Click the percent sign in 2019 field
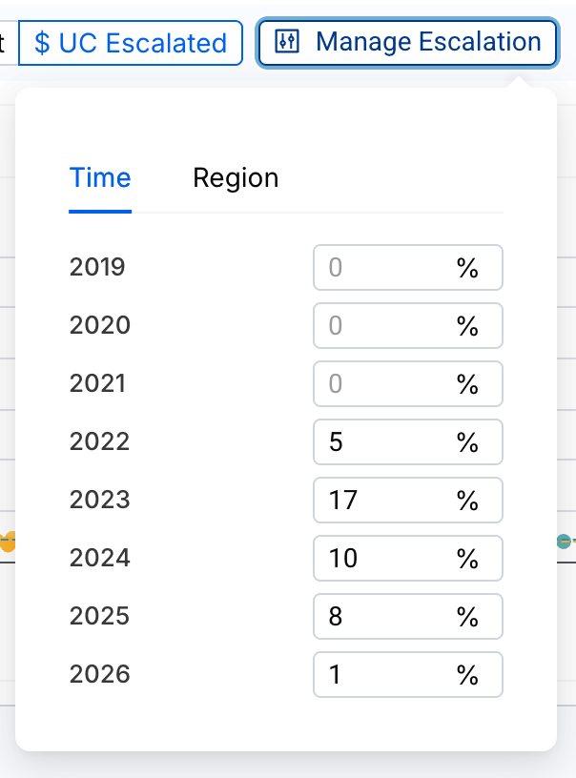Viewport: 576px width, 778px height. [467, 268]
